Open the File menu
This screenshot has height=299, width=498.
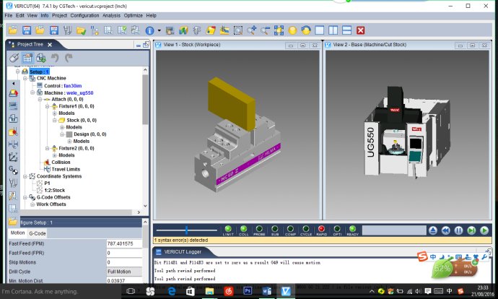tap(9, 16)
